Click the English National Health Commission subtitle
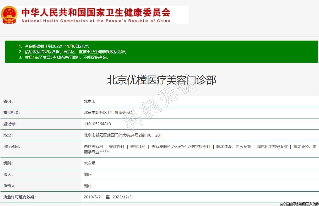Image resolution: width=319 pixels, height=206 pixels. click(x=96, y=21)
